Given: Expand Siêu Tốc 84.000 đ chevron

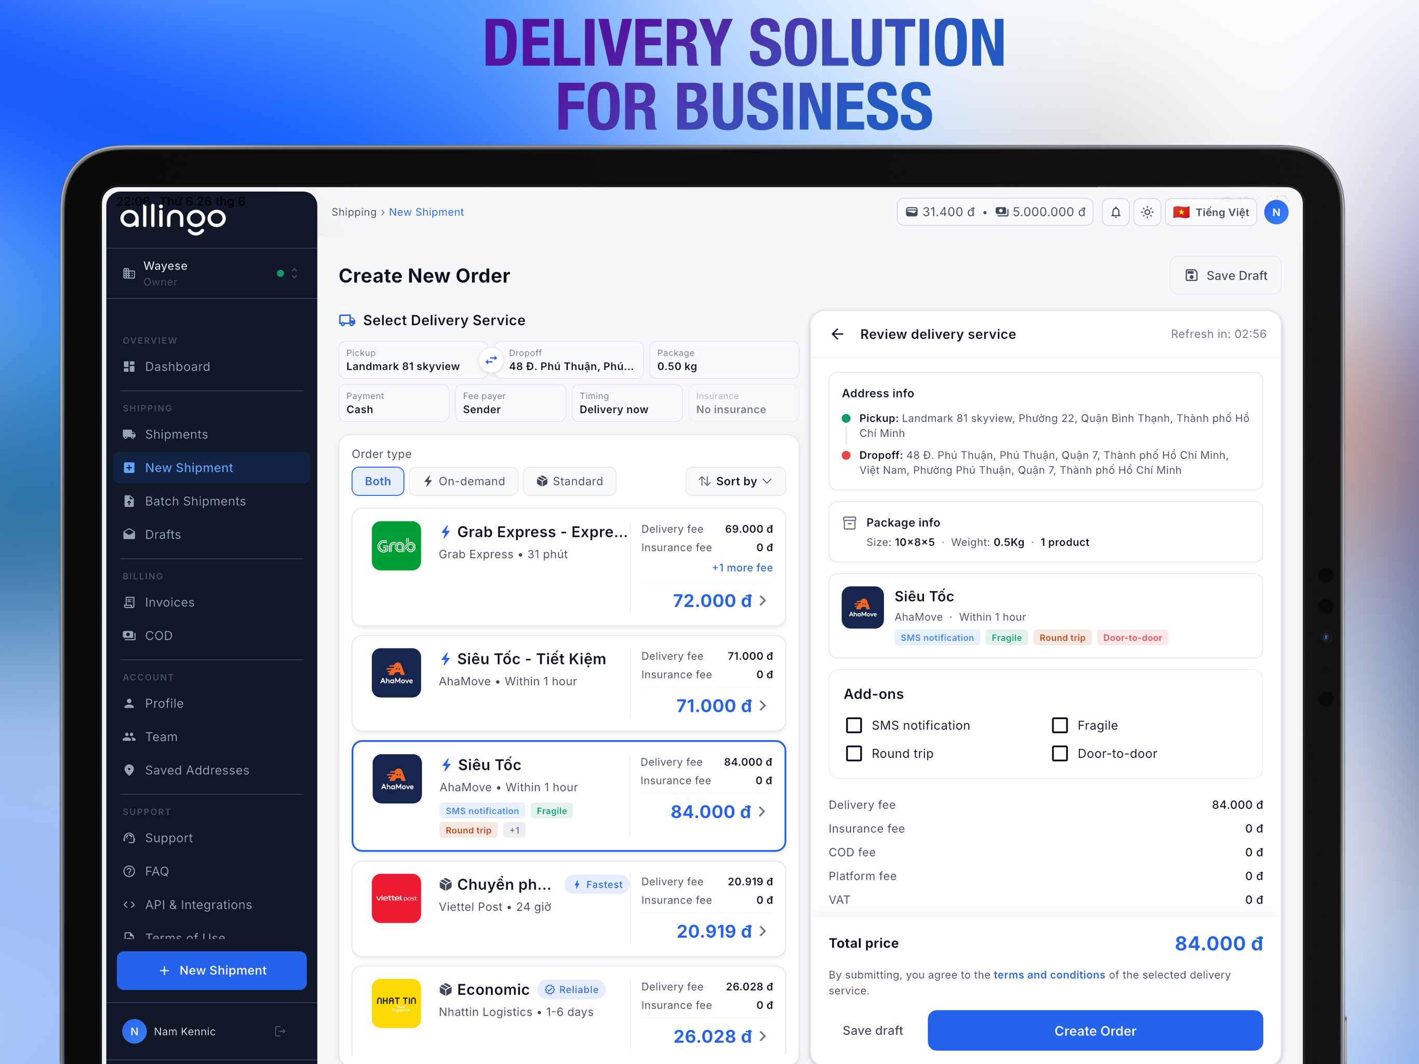Looking at the screenshot, I should click(x=762, y=812).
